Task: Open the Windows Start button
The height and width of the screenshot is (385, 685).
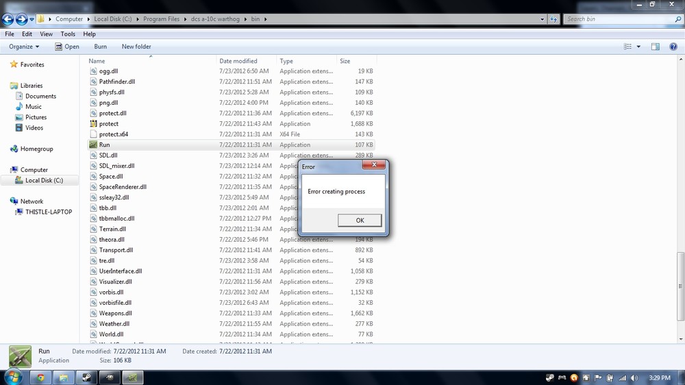Action: point(12,377)
